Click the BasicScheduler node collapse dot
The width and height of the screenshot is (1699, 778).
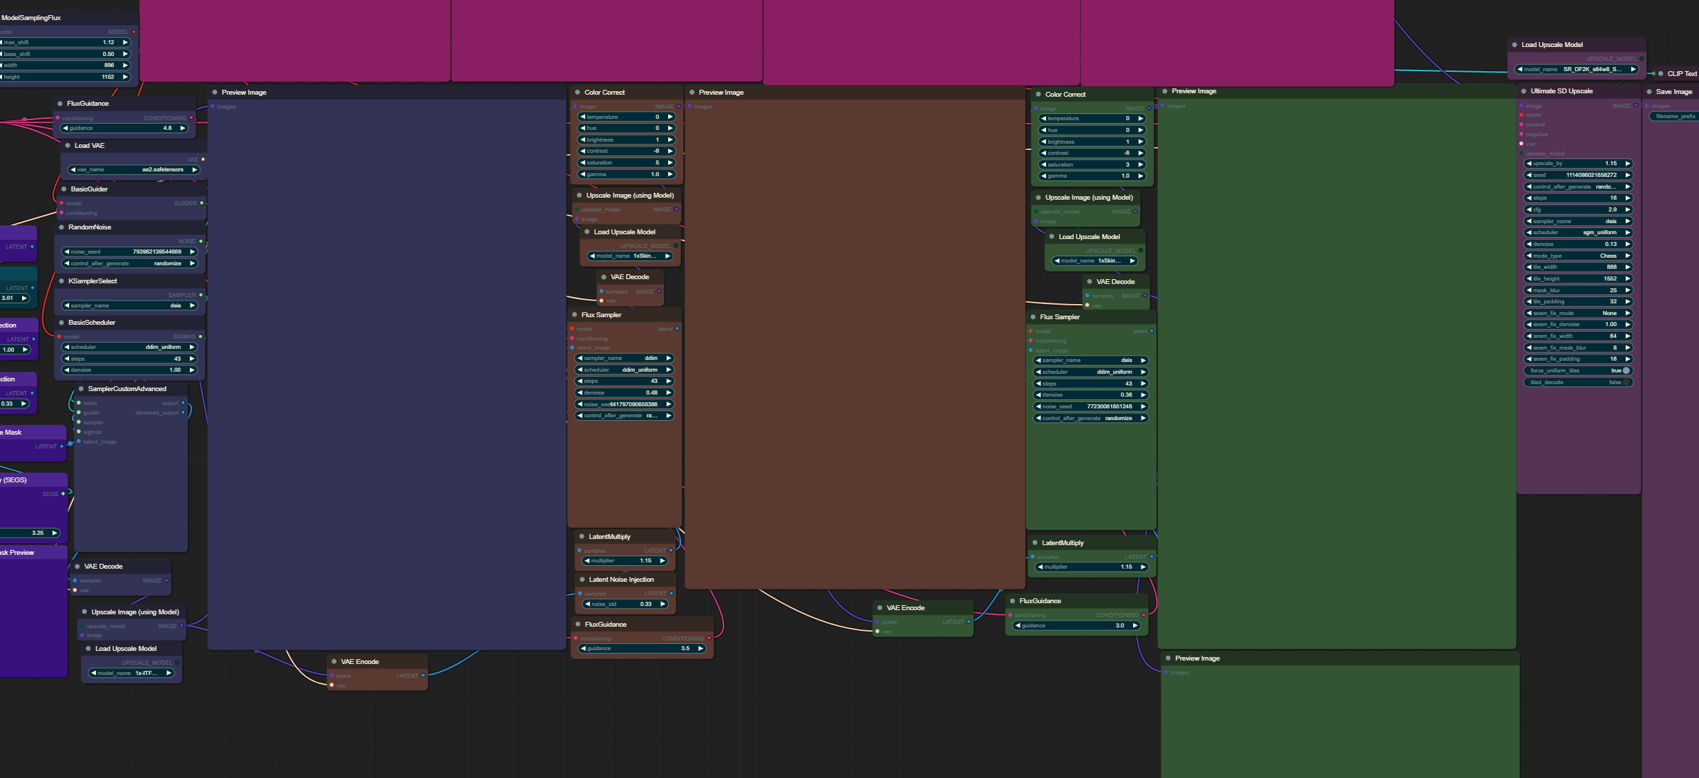[61, 323]
